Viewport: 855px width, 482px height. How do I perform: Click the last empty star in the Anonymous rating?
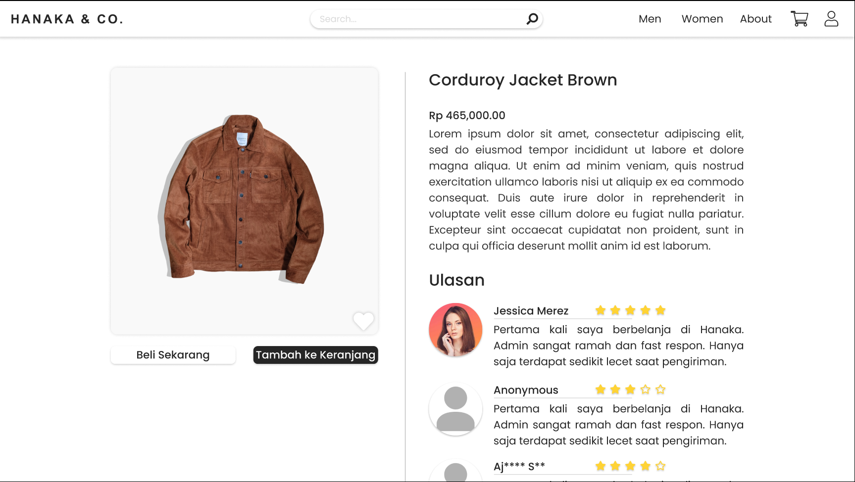point(660,390)
